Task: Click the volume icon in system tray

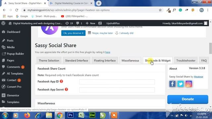Action: [186, 115]
